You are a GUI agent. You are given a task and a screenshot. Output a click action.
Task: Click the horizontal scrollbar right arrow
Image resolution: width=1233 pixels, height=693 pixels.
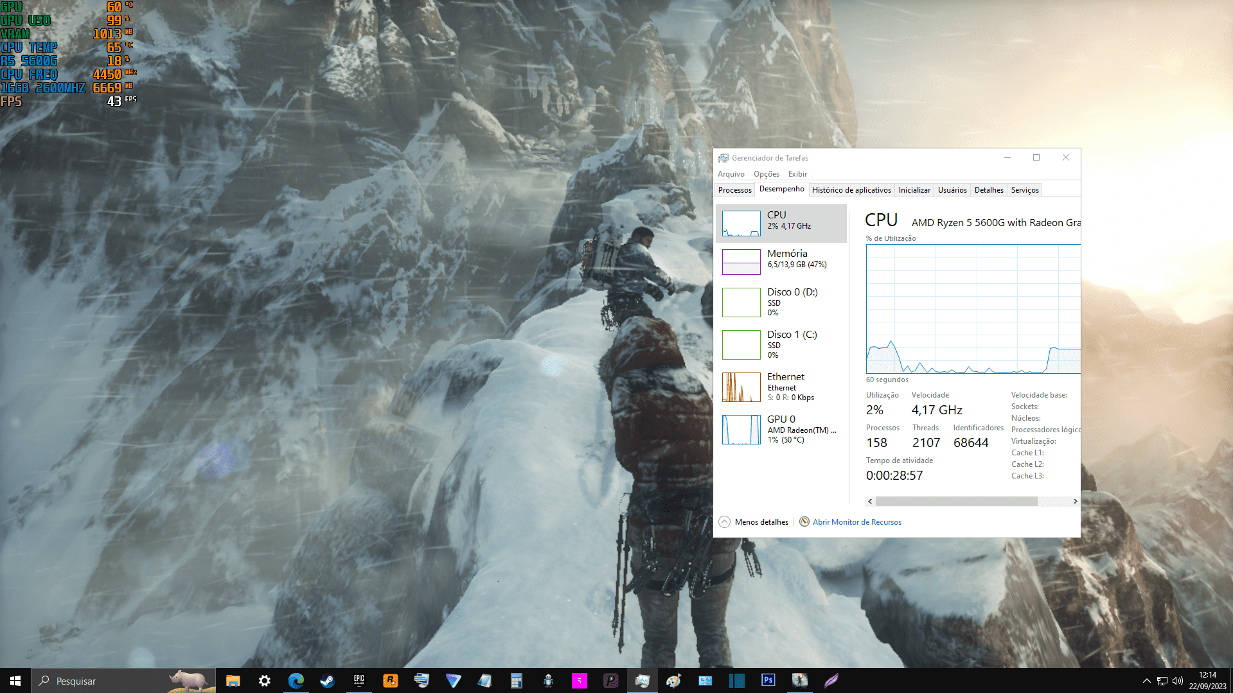click(x=1075, y=502)
